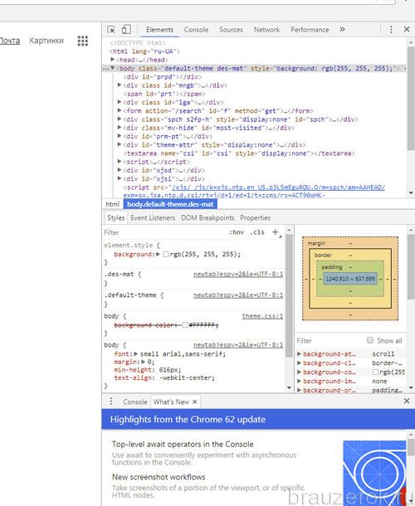Open the Network tab
Screen dimensions: 415x506
click(266, 30)
